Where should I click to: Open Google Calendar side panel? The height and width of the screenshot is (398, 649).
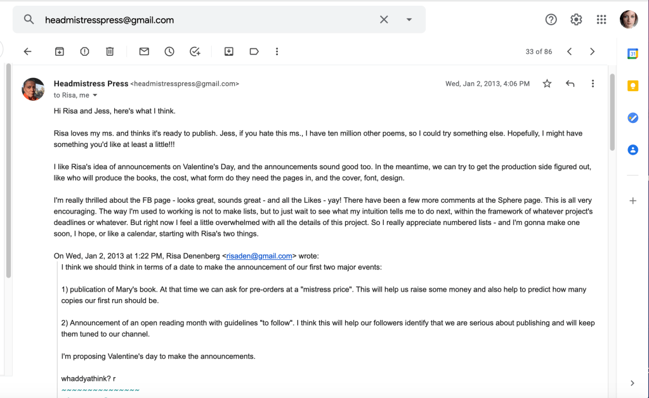pyautogui.click(x=633, y=54)
